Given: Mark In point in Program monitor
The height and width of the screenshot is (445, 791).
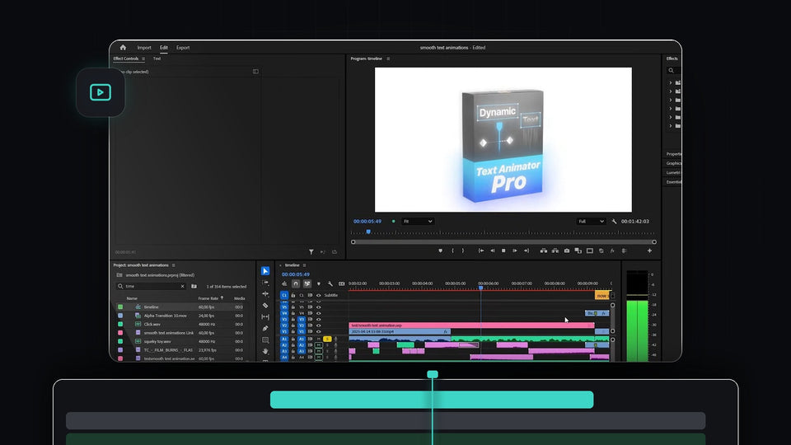Looking at the screenshot, I should click(x=452, y=251).
